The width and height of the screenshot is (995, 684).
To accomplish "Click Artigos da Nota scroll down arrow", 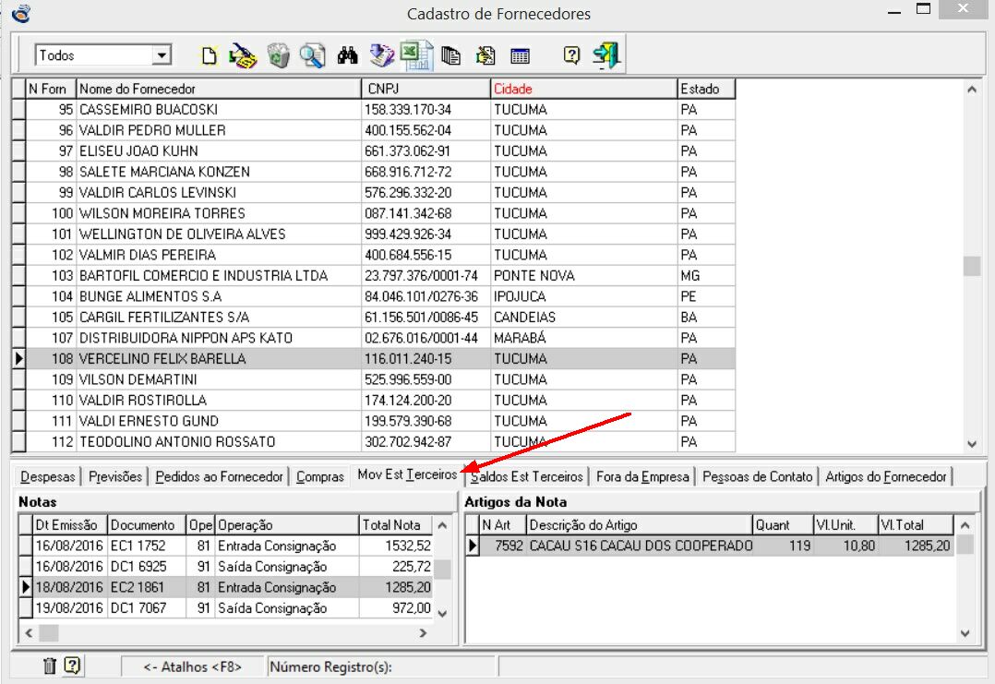I will point(965,632).
